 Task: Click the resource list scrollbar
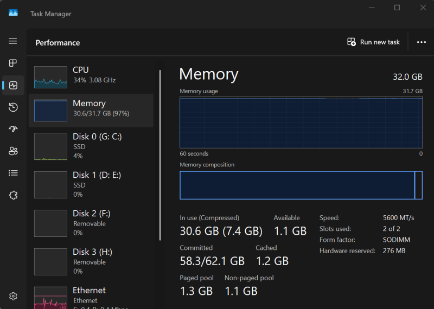pyautogui.click(x=160, y=155)
